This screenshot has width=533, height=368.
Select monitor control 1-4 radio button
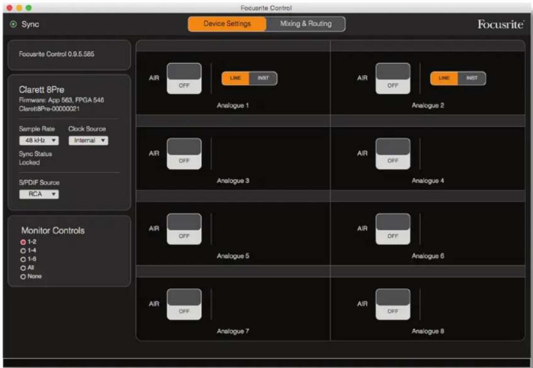click(23, 251)
